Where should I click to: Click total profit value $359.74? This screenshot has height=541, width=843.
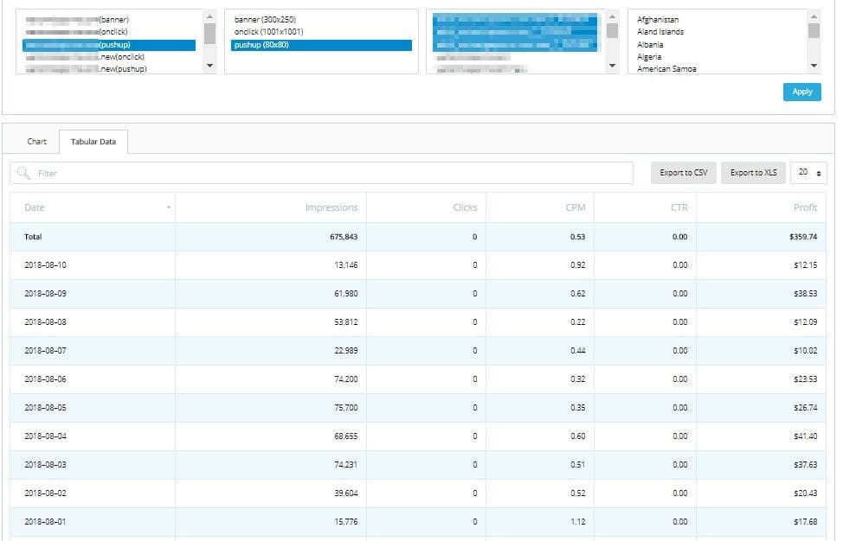point(803,237)
